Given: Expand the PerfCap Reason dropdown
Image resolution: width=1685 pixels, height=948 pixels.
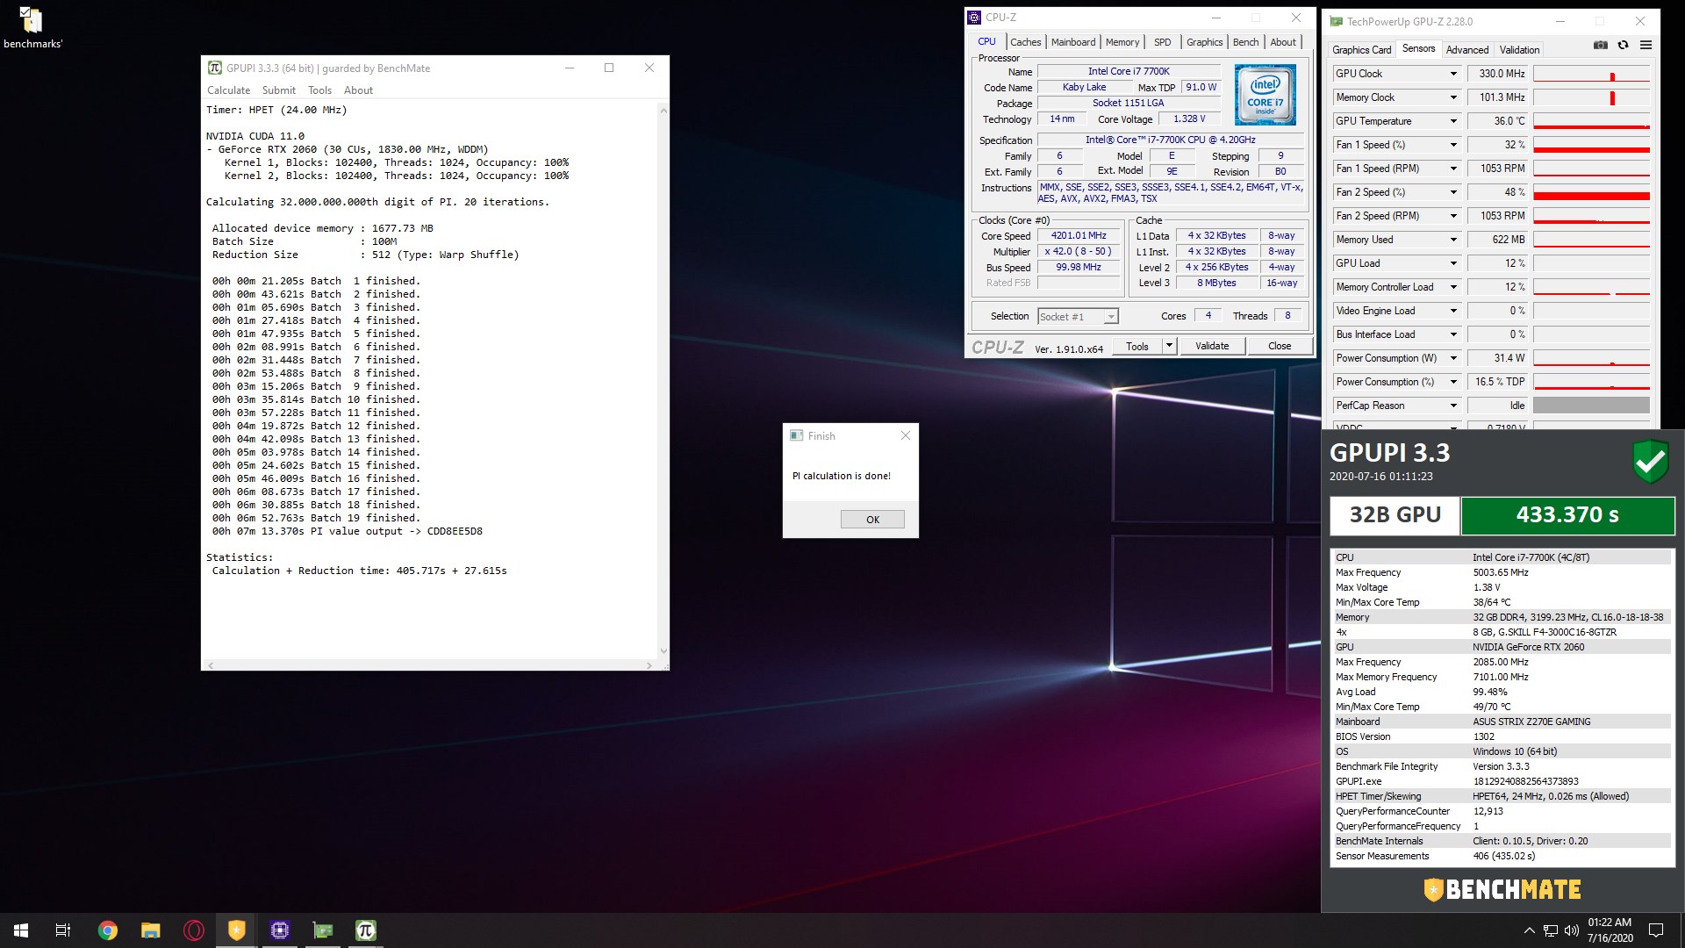Looking at the screenshot, I should pyautogui.click(x=1452, y=406).
